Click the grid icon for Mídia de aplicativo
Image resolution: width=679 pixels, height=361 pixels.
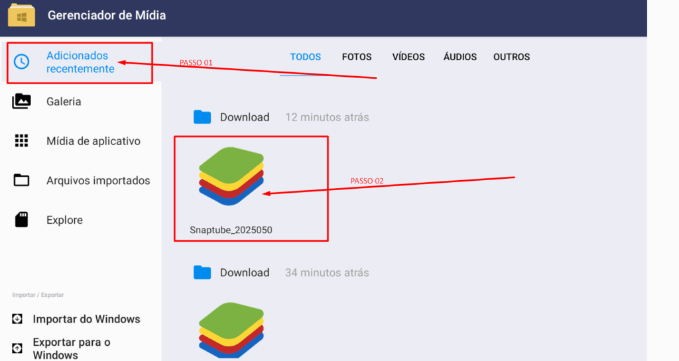pos(21,140)
